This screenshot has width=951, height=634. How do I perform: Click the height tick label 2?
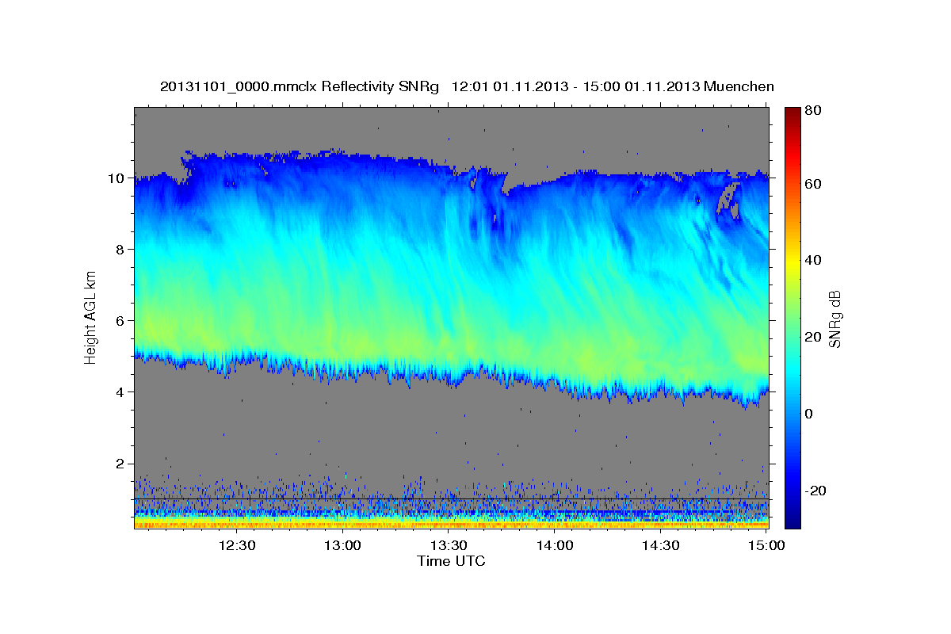coord(121,464)
